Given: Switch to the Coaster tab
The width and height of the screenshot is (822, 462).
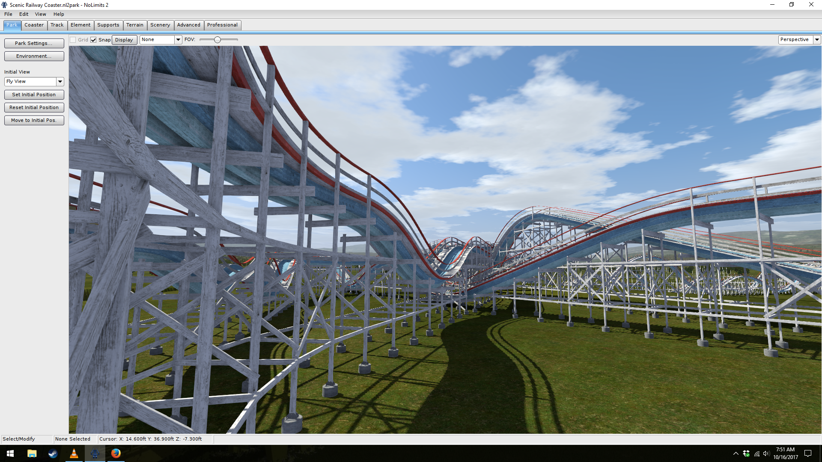Looking at the screenshot, I should point(34,25).
